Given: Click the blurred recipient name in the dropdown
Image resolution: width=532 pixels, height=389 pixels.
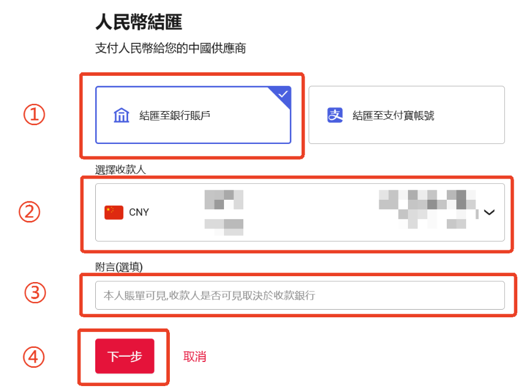Looking at the screenshot, I should (224, 213).
